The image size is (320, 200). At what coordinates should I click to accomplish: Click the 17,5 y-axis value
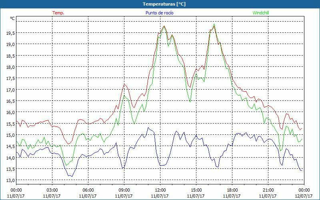point(10,78)
